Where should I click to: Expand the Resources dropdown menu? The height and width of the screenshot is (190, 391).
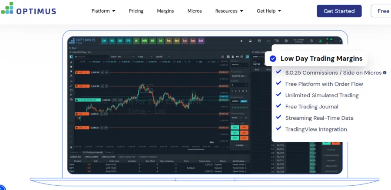pos(229,11)
